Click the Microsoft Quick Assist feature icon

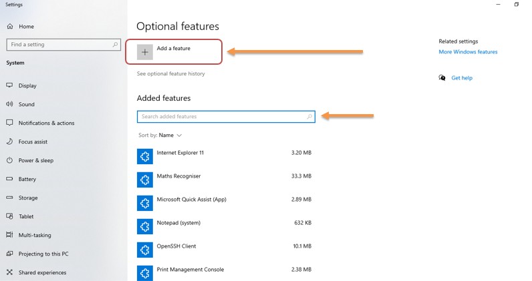point(145,203)
